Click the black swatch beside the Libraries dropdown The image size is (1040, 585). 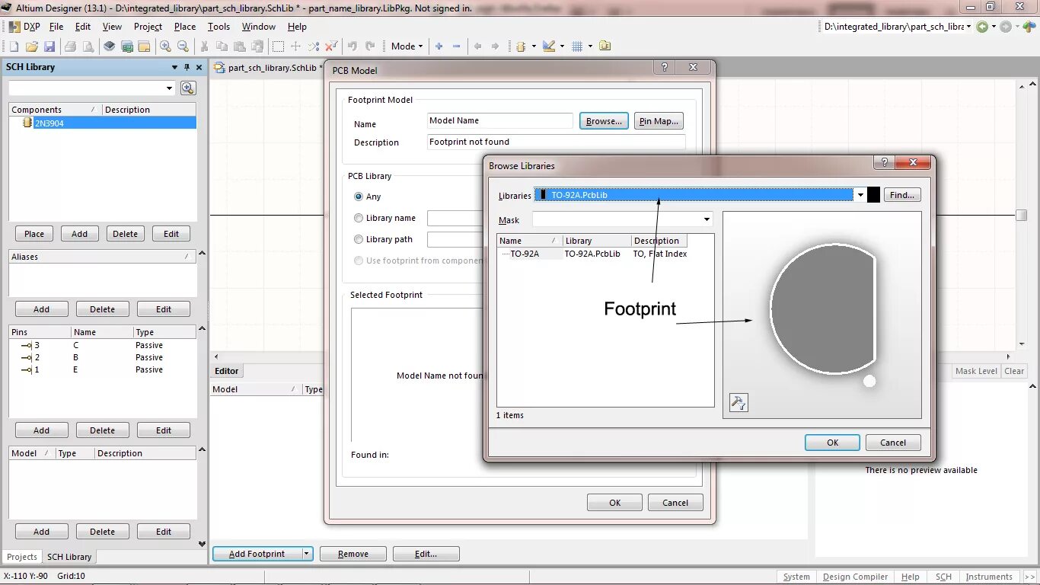[x=874, y=195]
